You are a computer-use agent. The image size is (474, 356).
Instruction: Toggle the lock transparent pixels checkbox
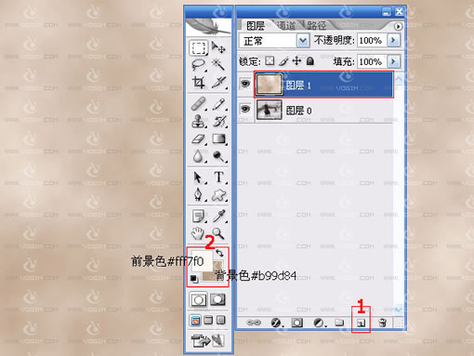coord(270,60)
